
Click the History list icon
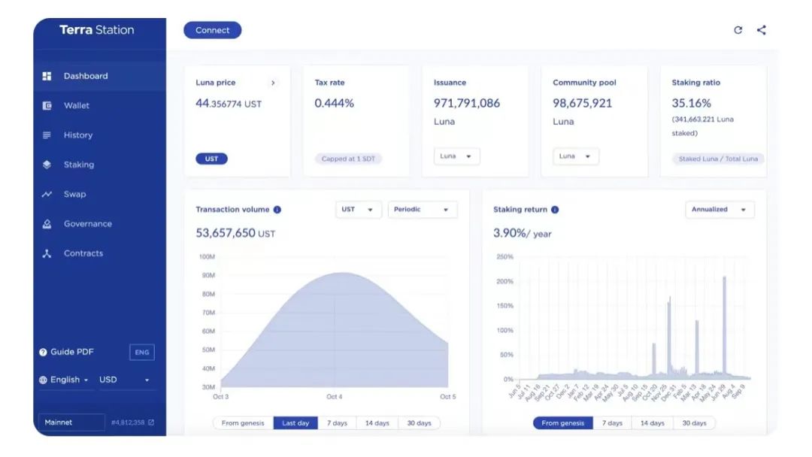[x=47, y=135]
